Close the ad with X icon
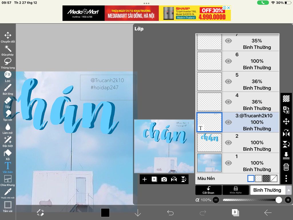 [x=229, y=8]
